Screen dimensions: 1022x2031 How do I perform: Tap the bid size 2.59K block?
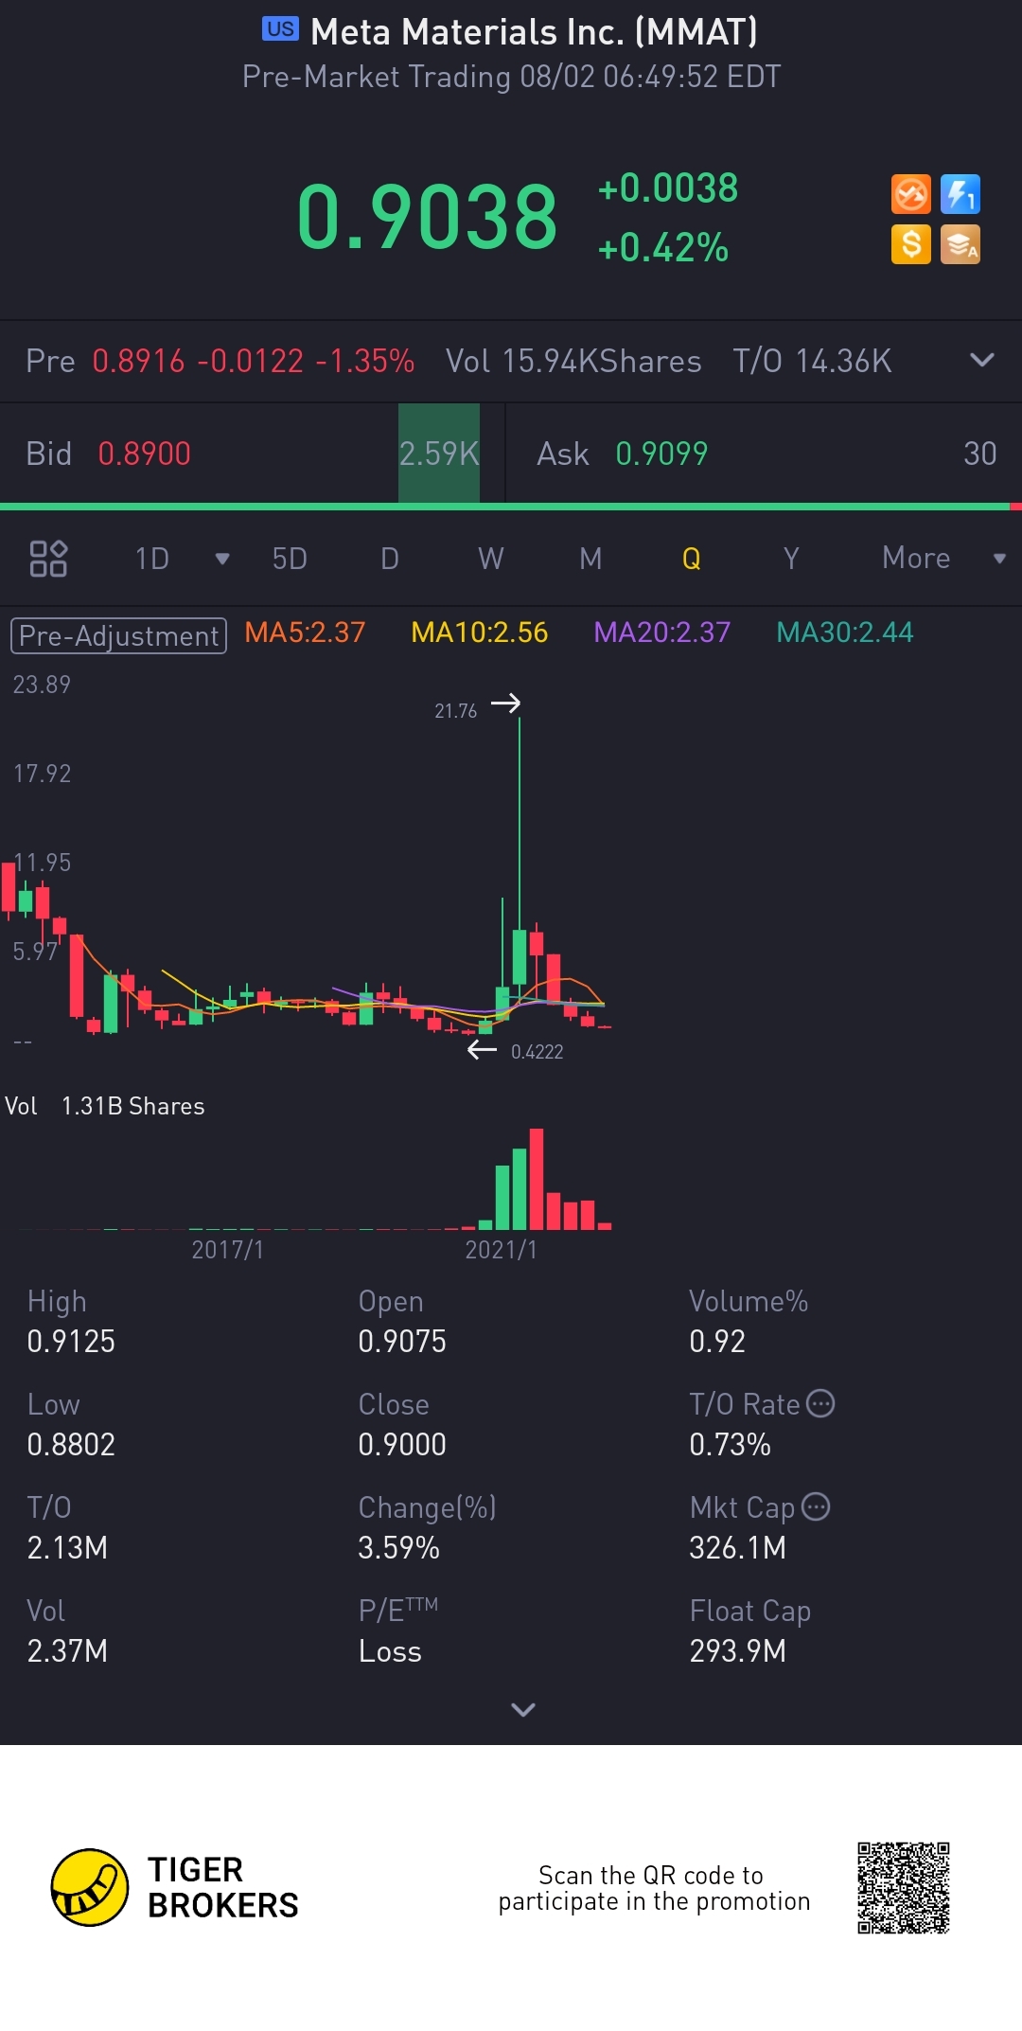coord(439,454)
